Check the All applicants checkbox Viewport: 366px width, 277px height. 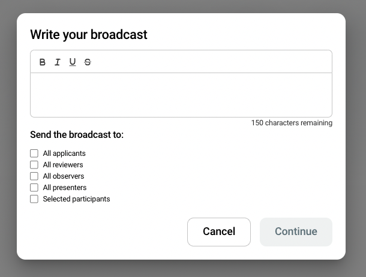point(34,153)
